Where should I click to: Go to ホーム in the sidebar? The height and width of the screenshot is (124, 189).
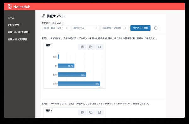point(11,18)
